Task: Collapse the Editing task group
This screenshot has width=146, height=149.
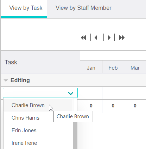Action: 6,80
